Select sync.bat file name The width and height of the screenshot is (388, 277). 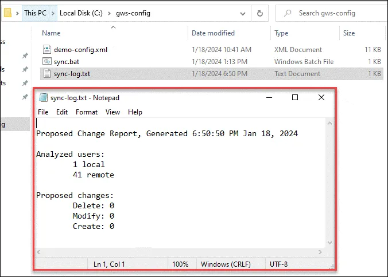pyautogui.click(x=67, y=62)
